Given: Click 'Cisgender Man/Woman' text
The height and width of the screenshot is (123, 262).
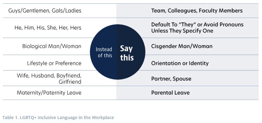Looking at the screenshot, I should pos(182,46).
